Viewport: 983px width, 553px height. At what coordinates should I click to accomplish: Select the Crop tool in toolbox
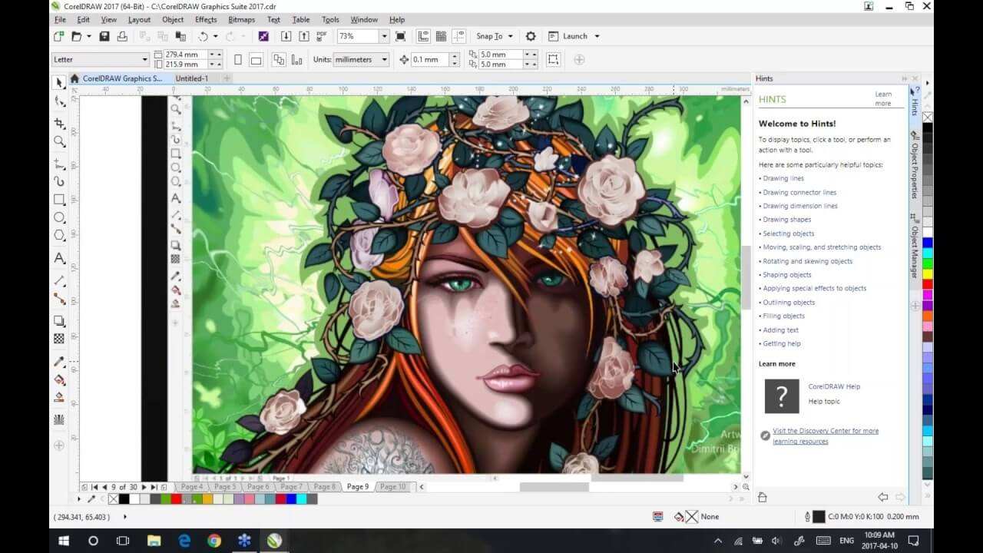coord(59,123)
